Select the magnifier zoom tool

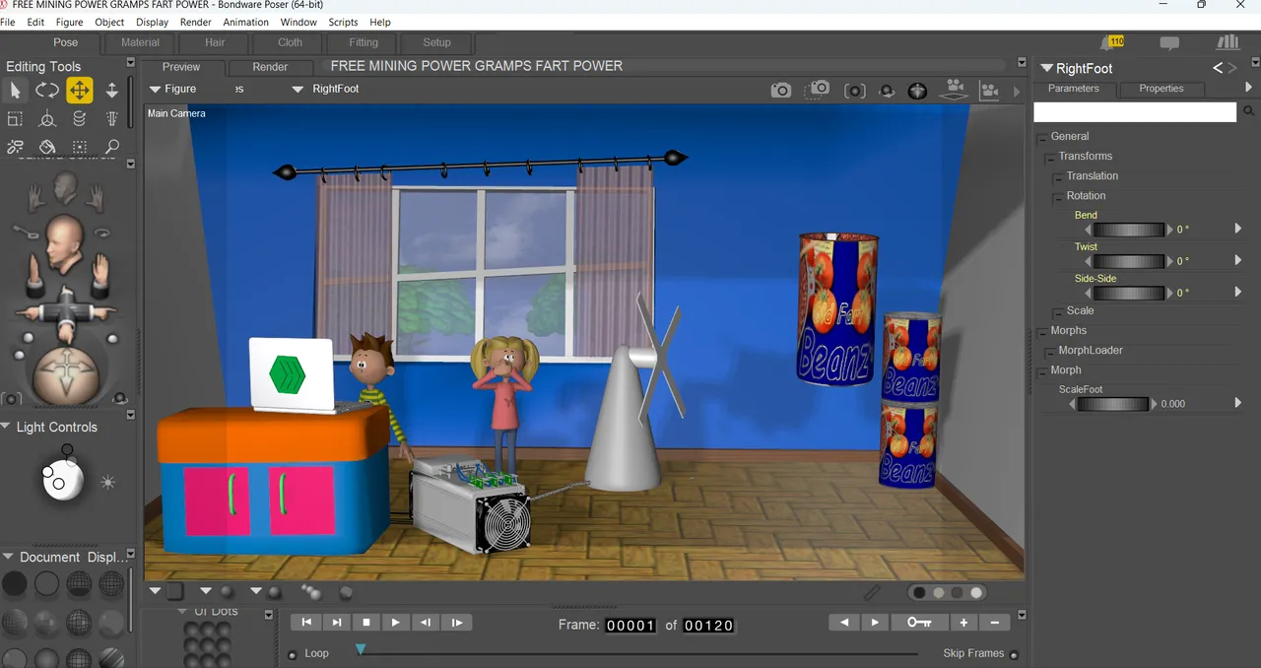111,148
